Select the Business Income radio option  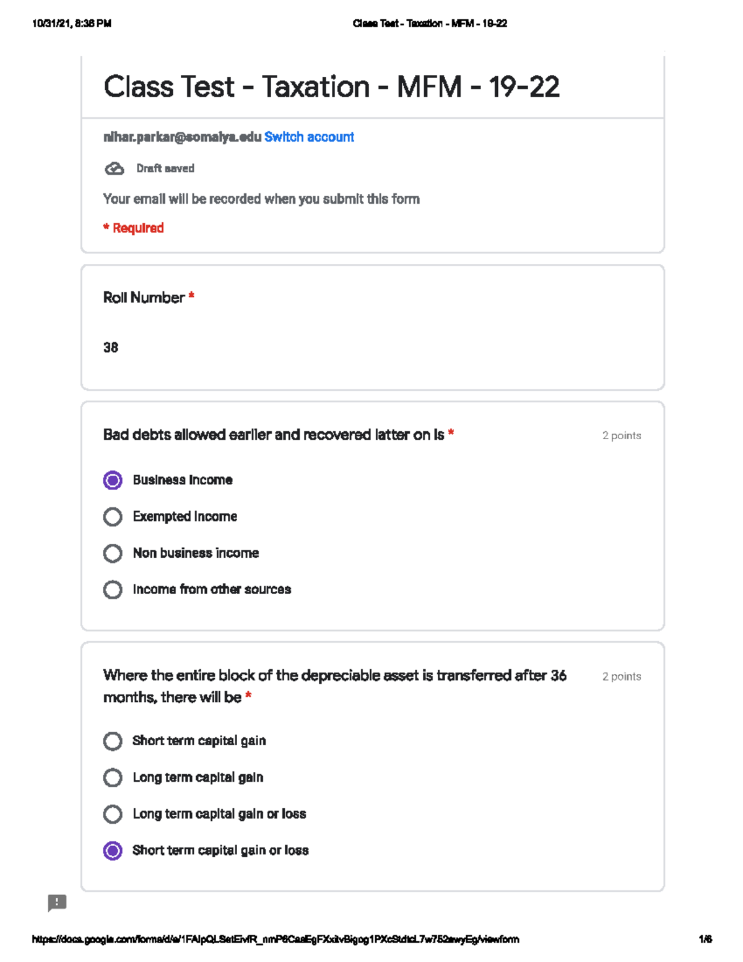tap(113, 480)
